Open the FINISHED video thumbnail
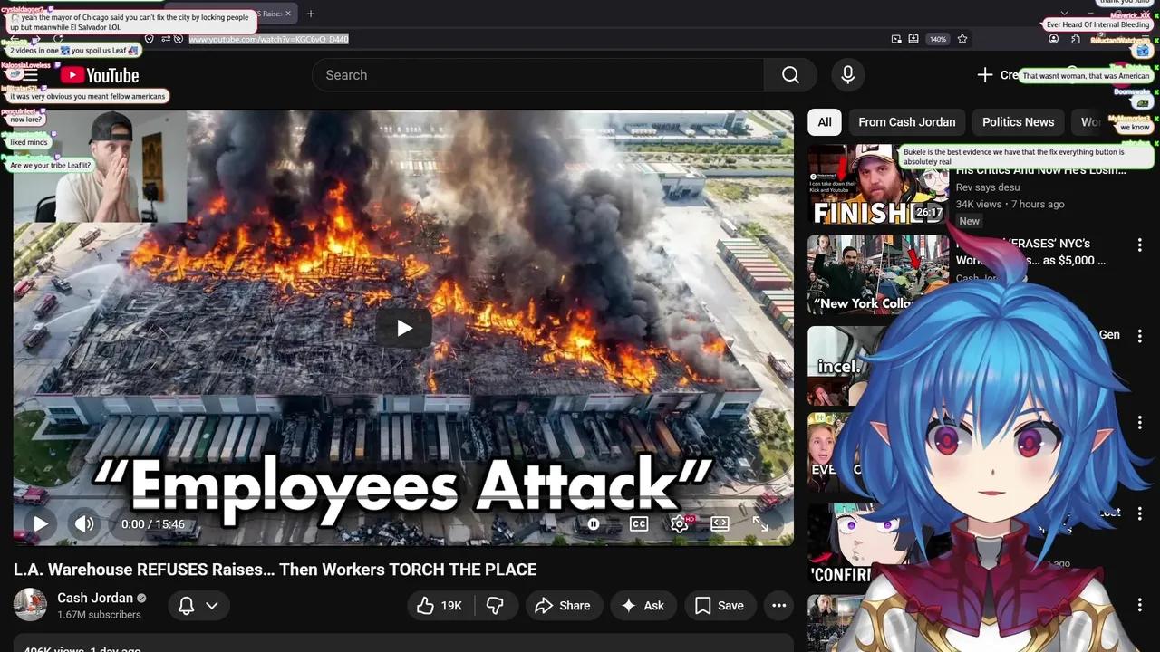 click(x=878, y=186)
